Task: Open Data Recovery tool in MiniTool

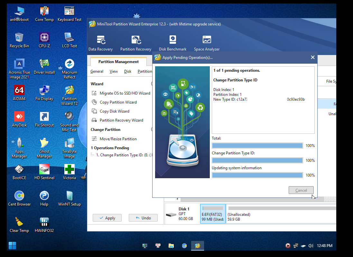Action: [x=100, y=43]
